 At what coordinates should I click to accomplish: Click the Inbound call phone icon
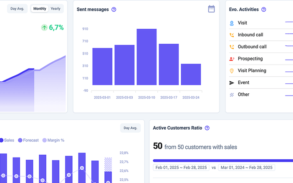click(232, 35)
